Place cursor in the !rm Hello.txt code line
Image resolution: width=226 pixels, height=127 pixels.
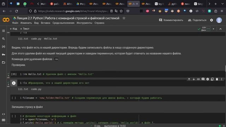(58, 74)
